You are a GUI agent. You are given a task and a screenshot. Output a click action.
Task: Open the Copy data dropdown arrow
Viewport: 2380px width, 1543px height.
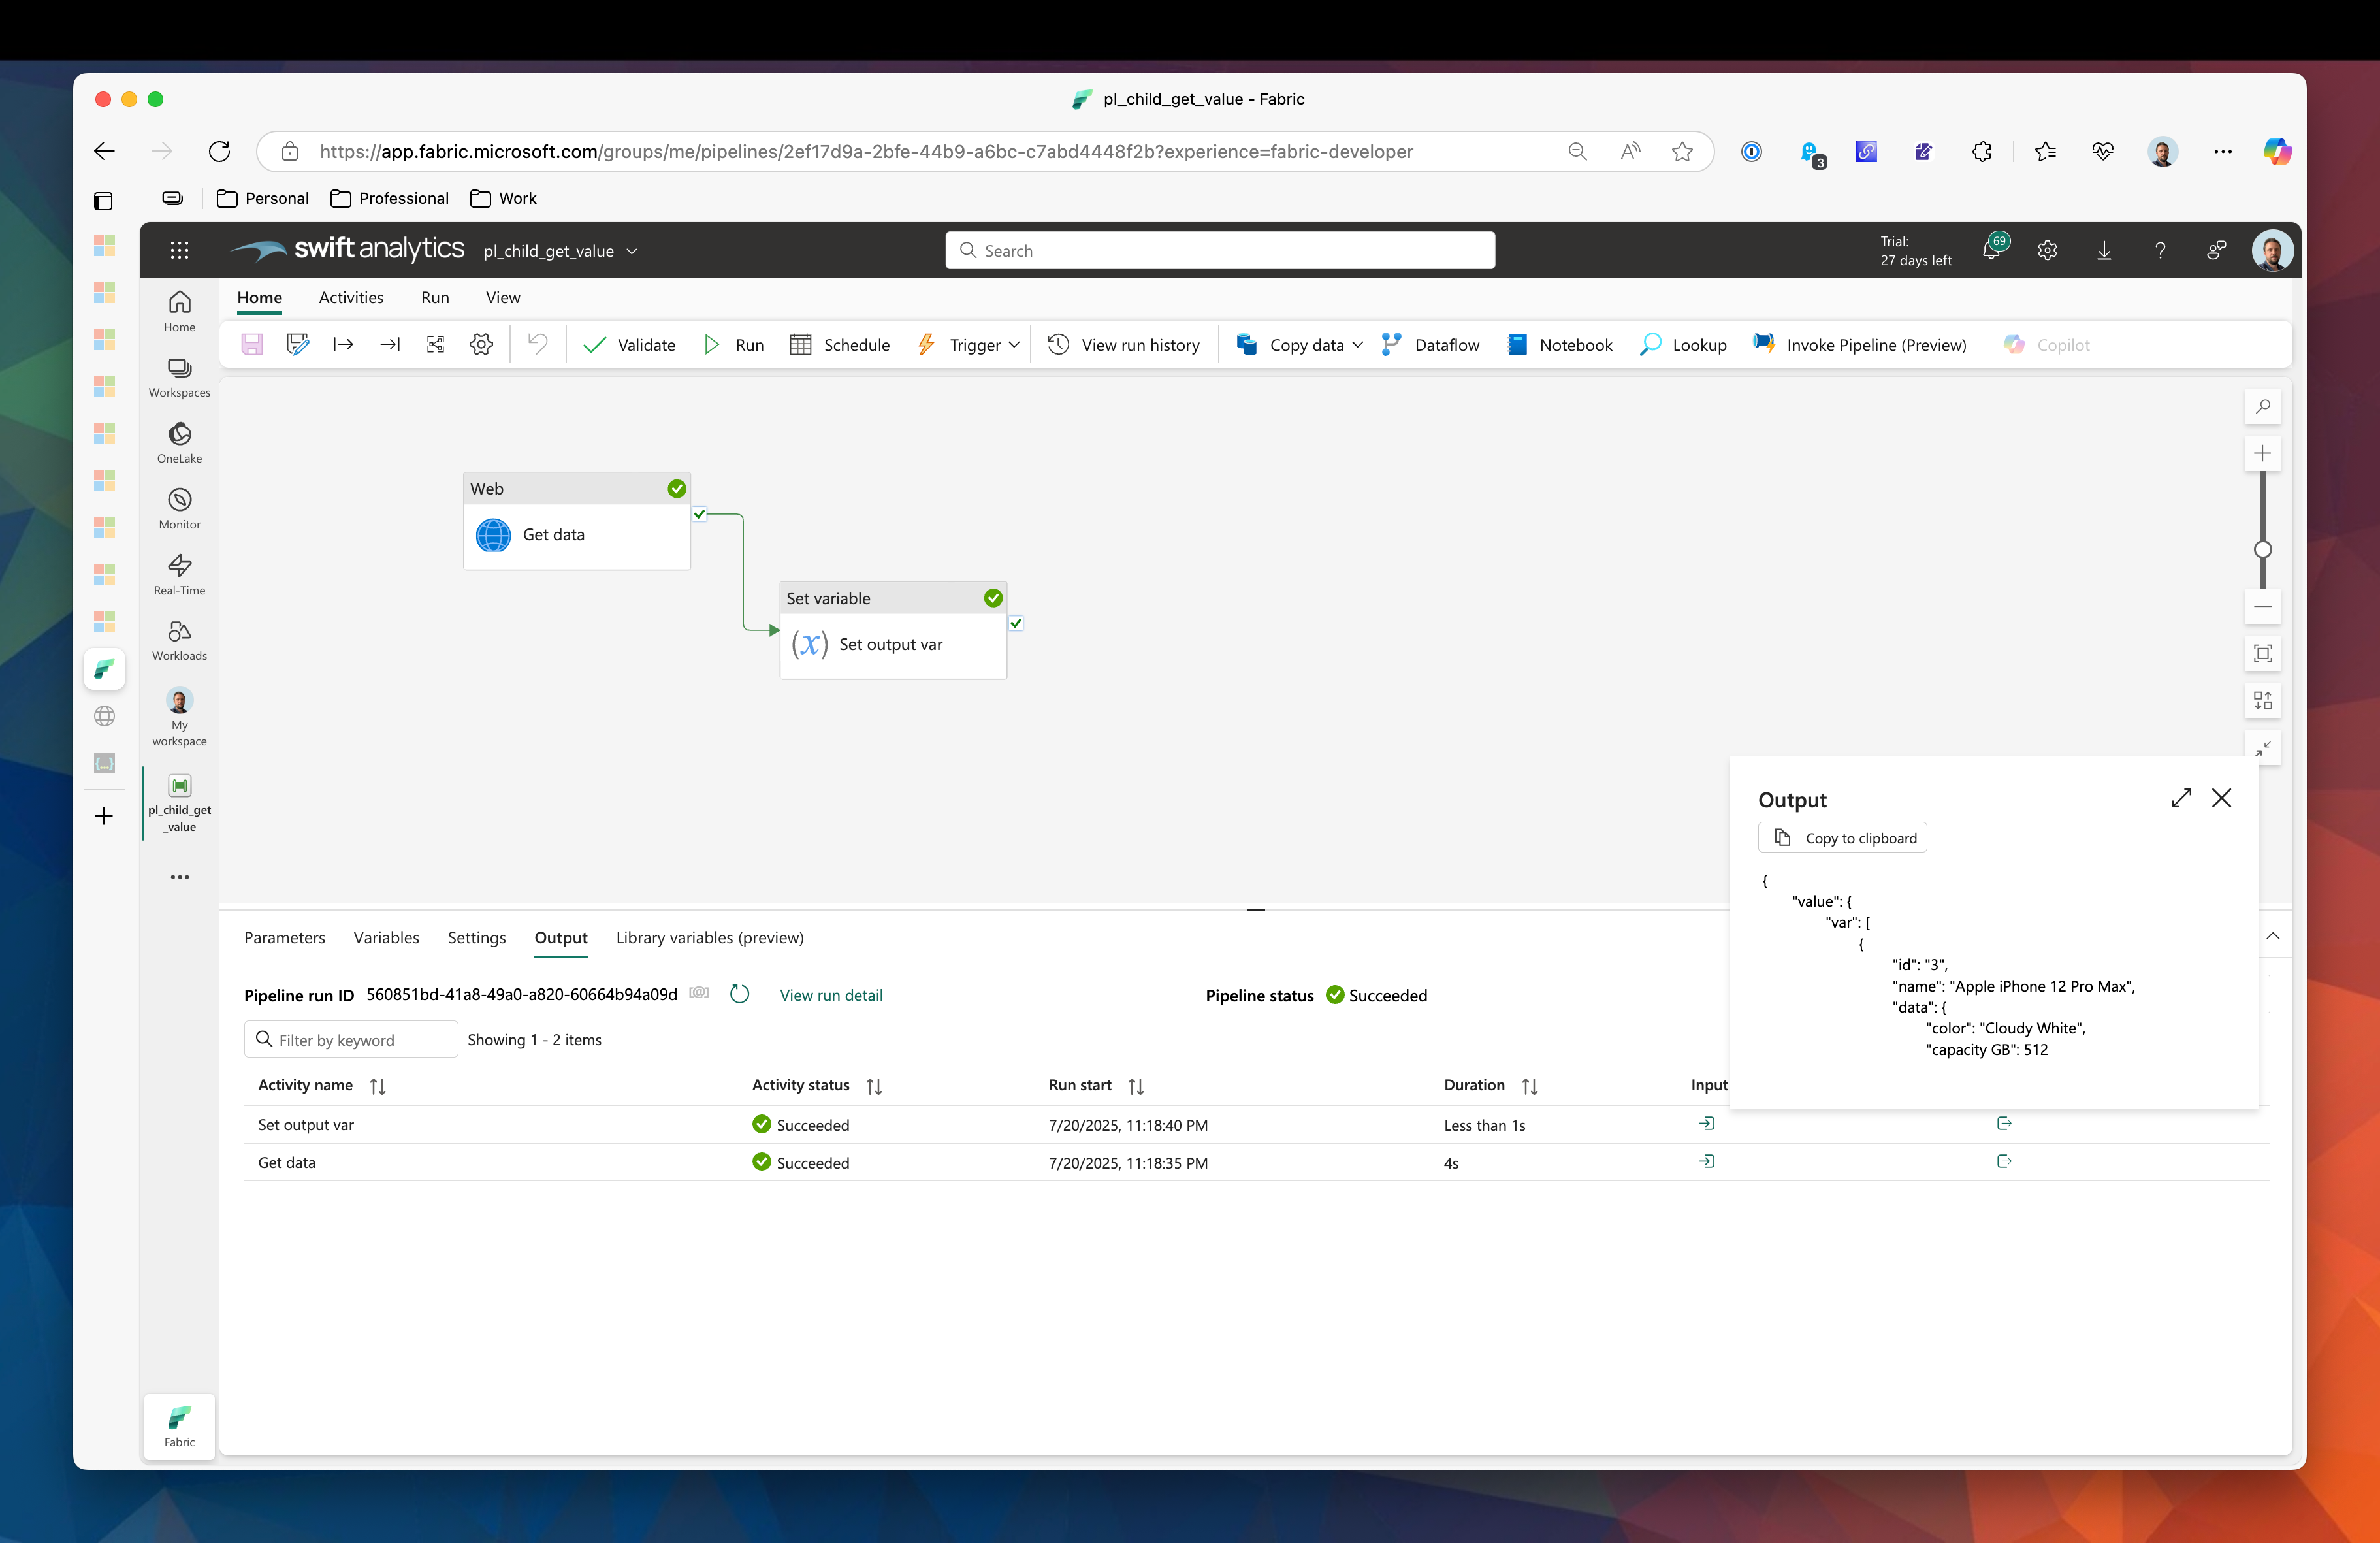coord(1358,345)
